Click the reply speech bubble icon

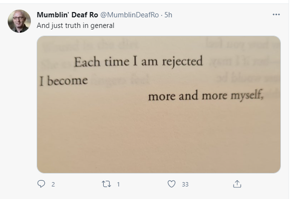[x=41, y=184]
